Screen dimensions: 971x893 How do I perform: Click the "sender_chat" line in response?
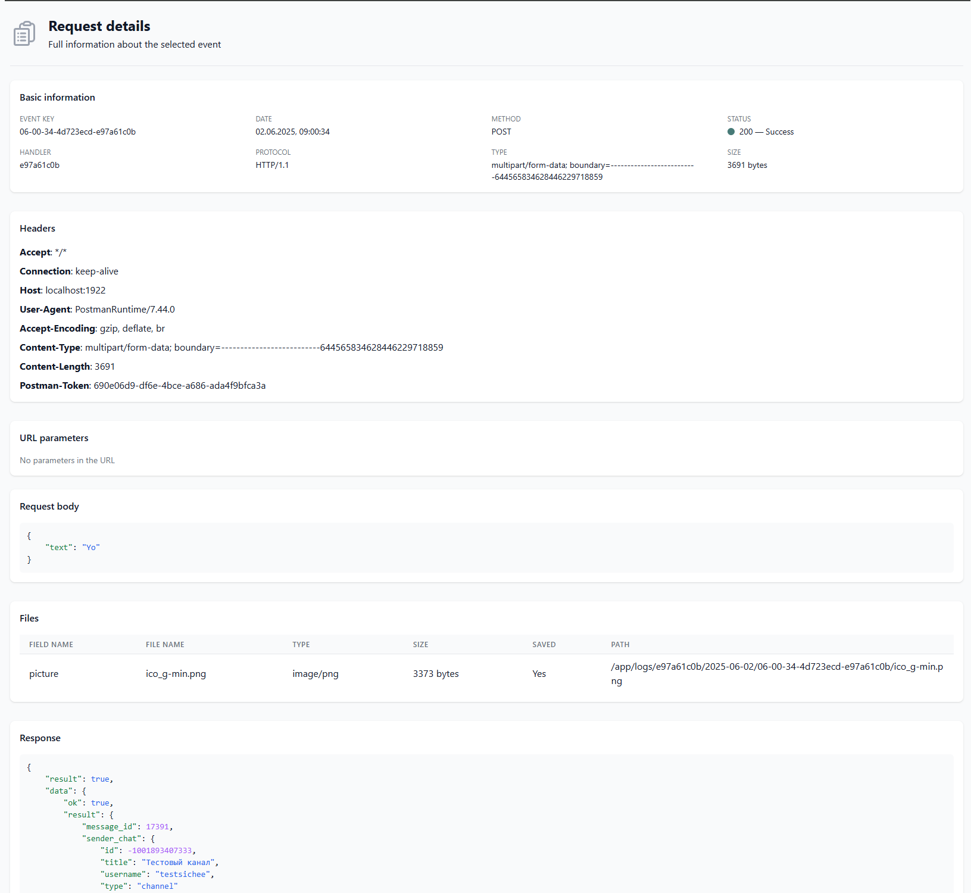pos(118,839)
